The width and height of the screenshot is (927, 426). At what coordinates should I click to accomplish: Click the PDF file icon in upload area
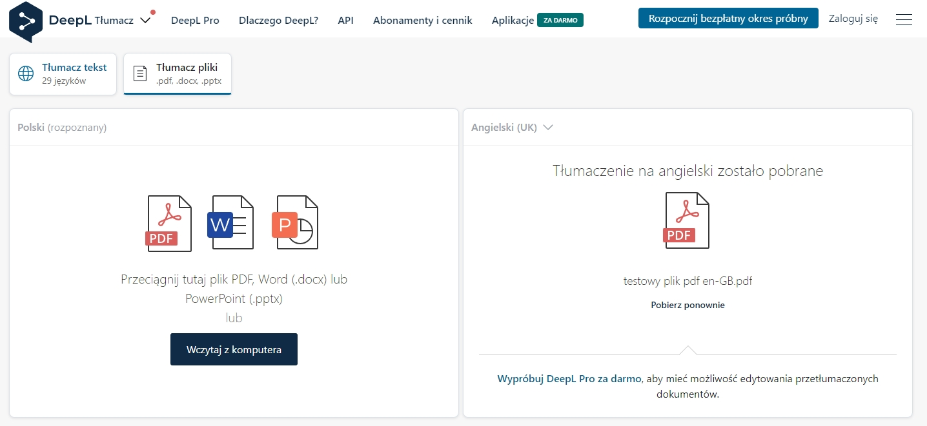point(168,223)
